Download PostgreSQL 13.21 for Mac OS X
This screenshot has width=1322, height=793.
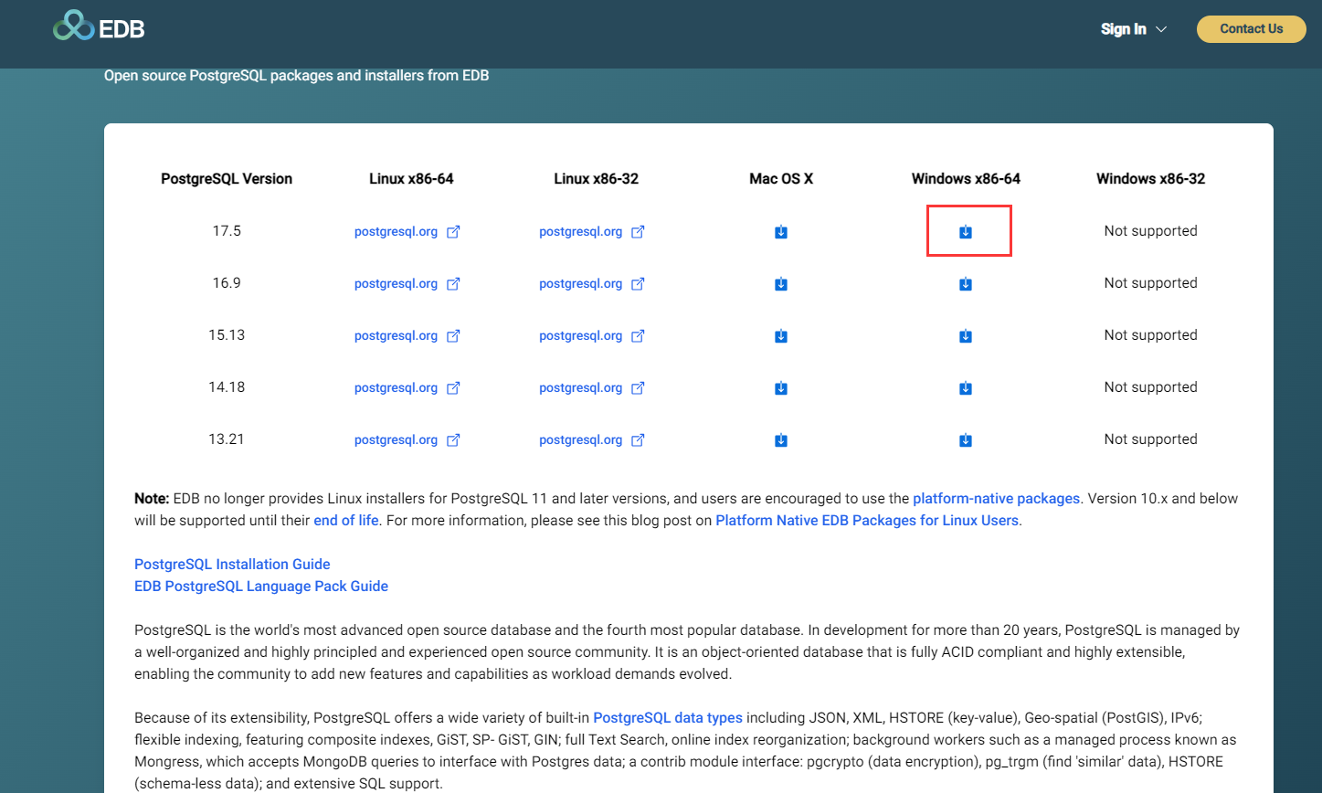781,440
